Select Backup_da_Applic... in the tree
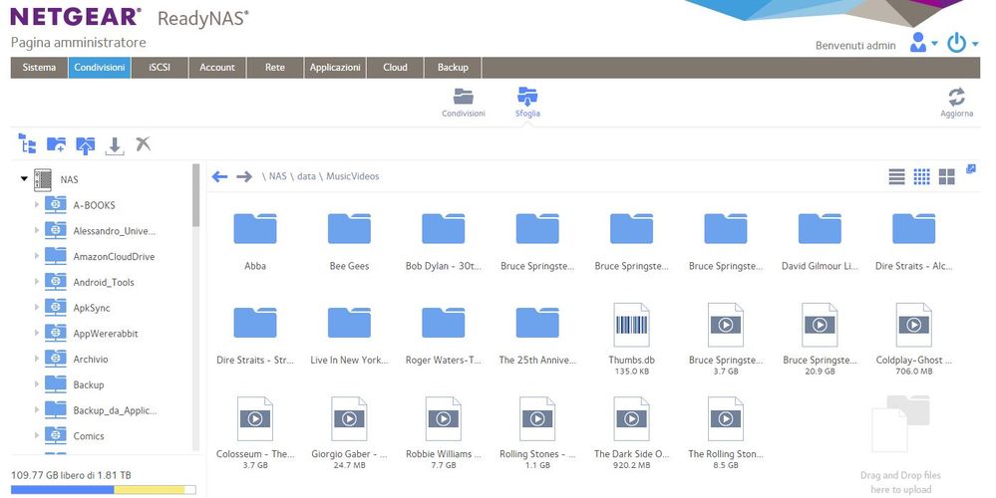 point(115,410)
